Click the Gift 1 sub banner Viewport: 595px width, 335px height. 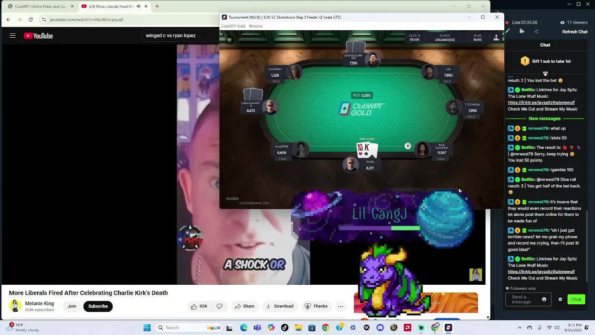point(545,61)
